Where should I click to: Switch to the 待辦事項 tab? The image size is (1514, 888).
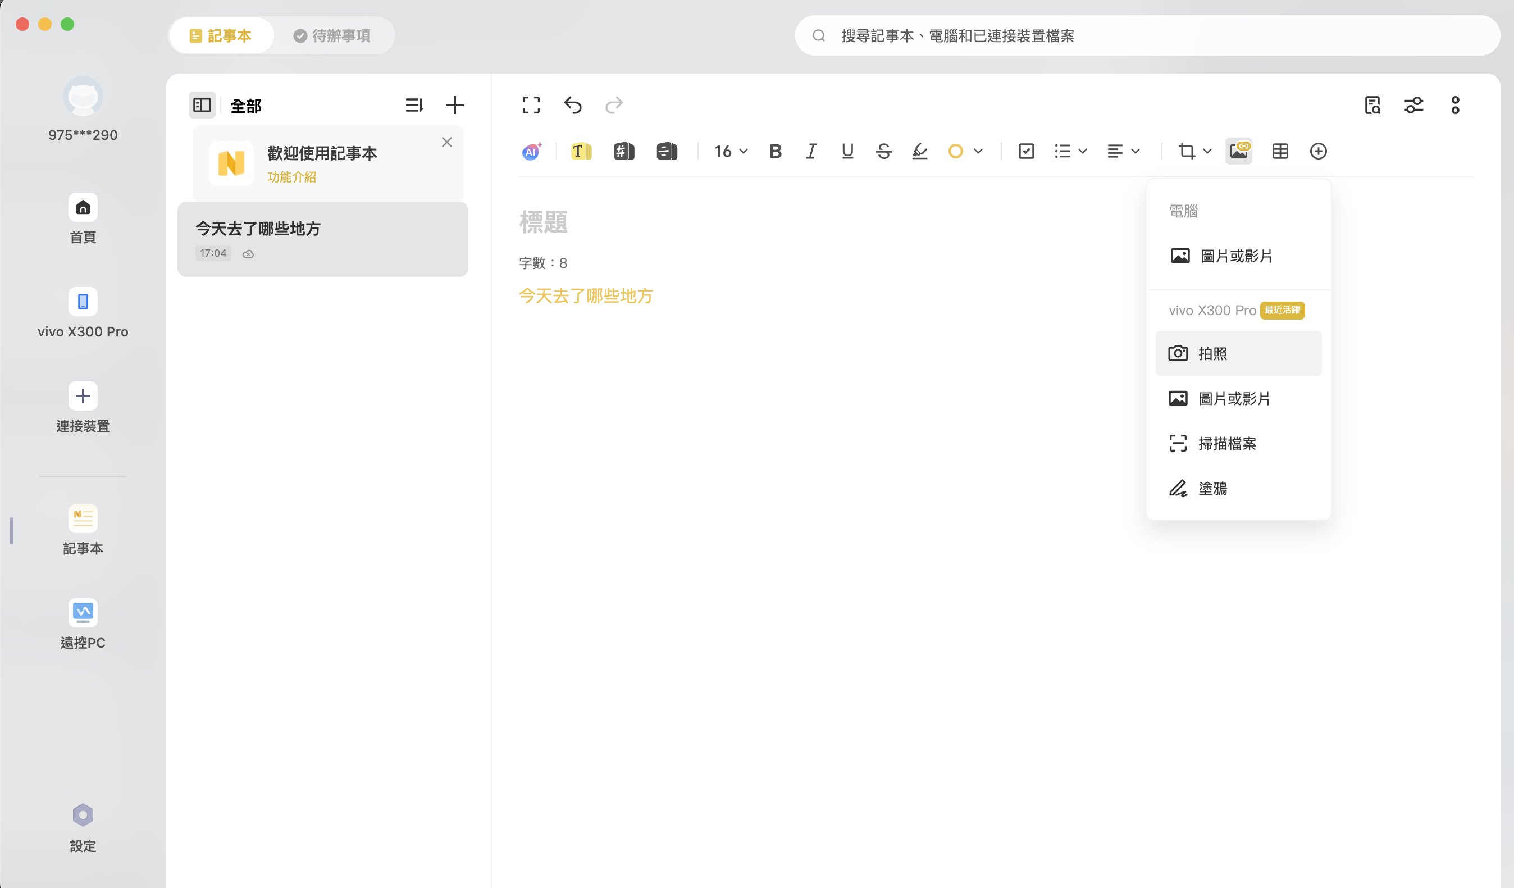click(x=332, y=36)
